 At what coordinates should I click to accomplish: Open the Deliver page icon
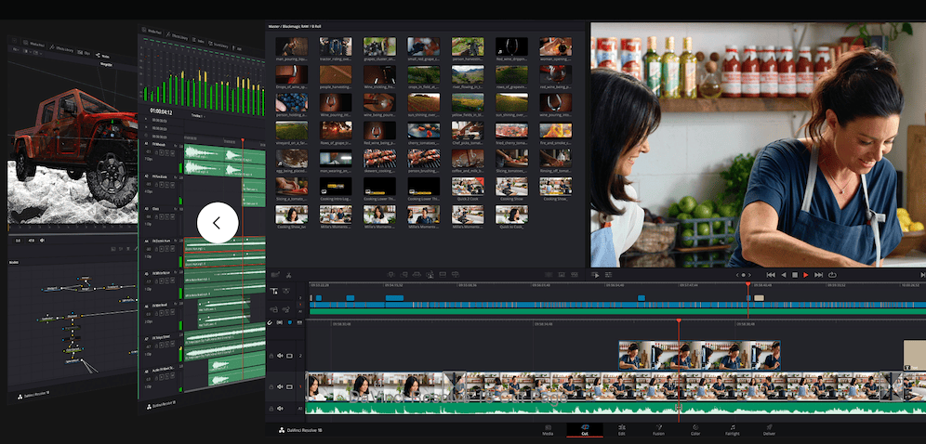point(769,429)
